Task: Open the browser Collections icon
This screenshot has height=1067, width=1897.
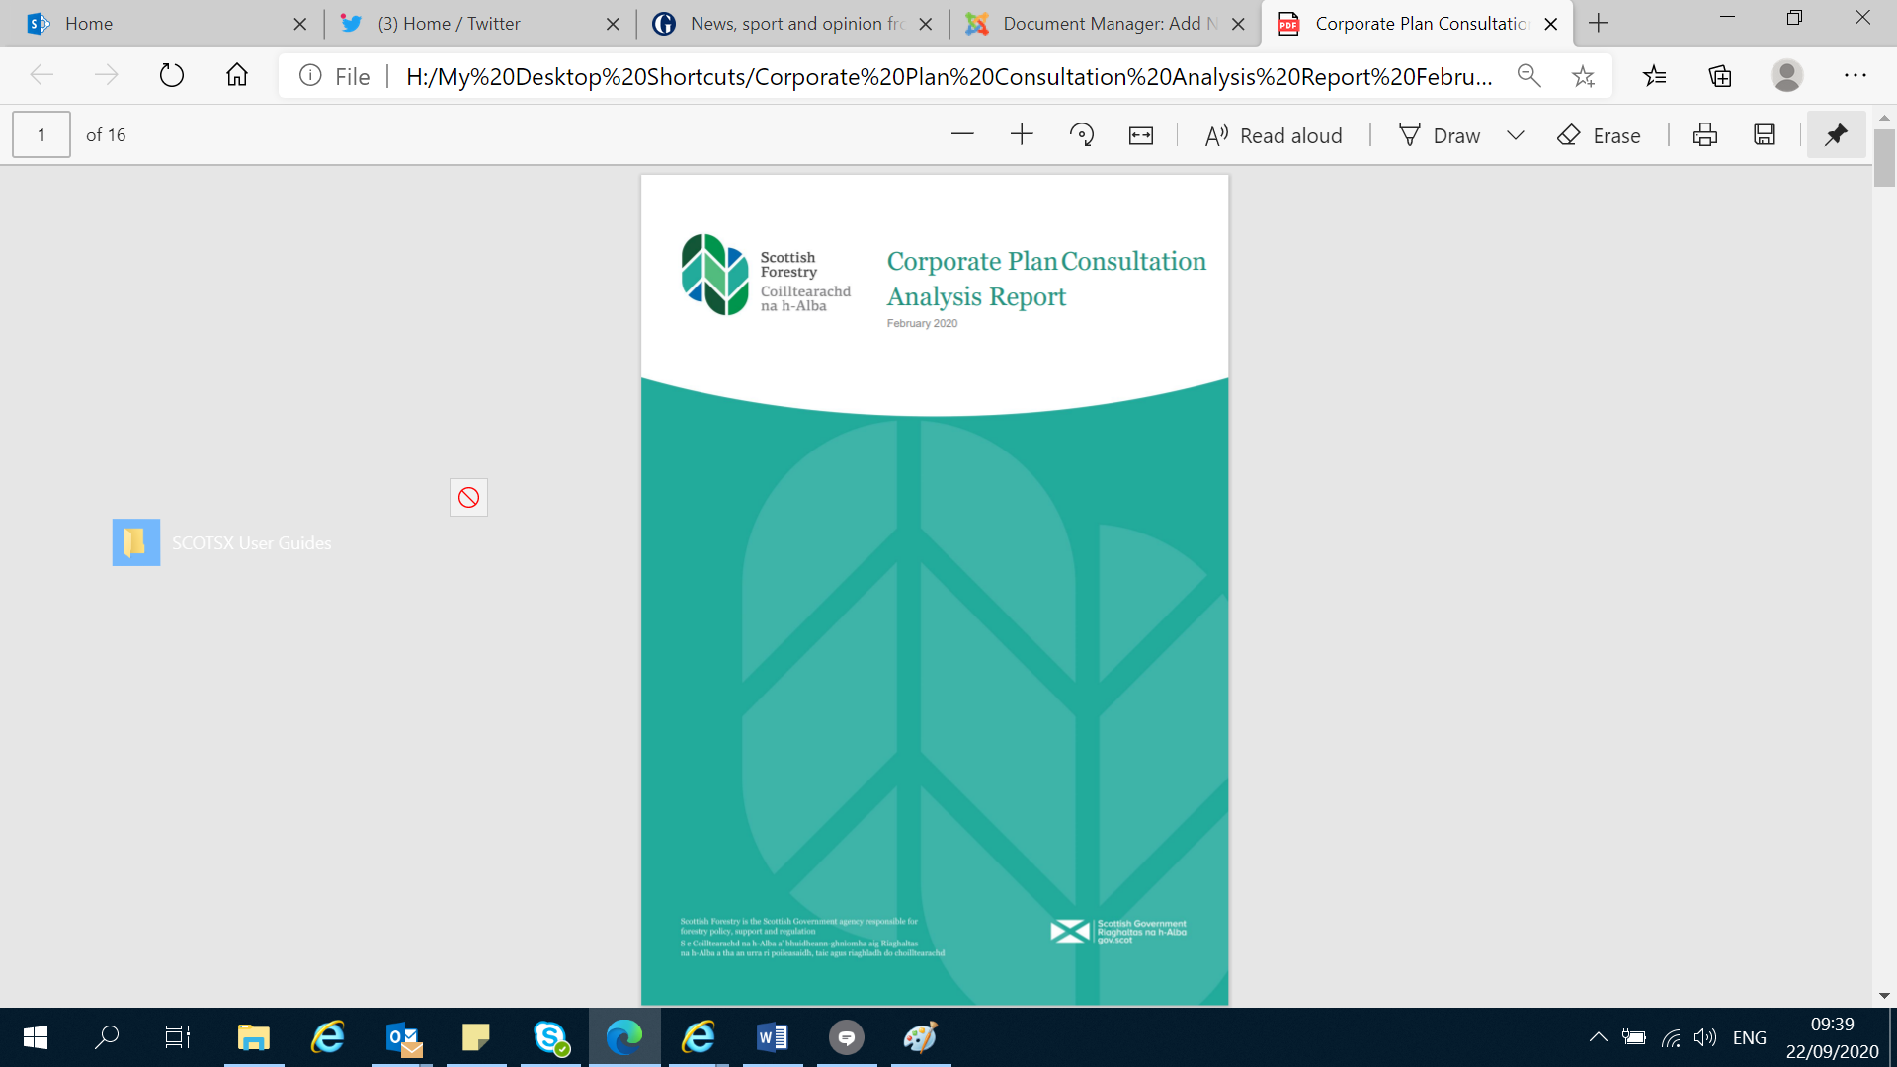Action: click(1720, 76)
